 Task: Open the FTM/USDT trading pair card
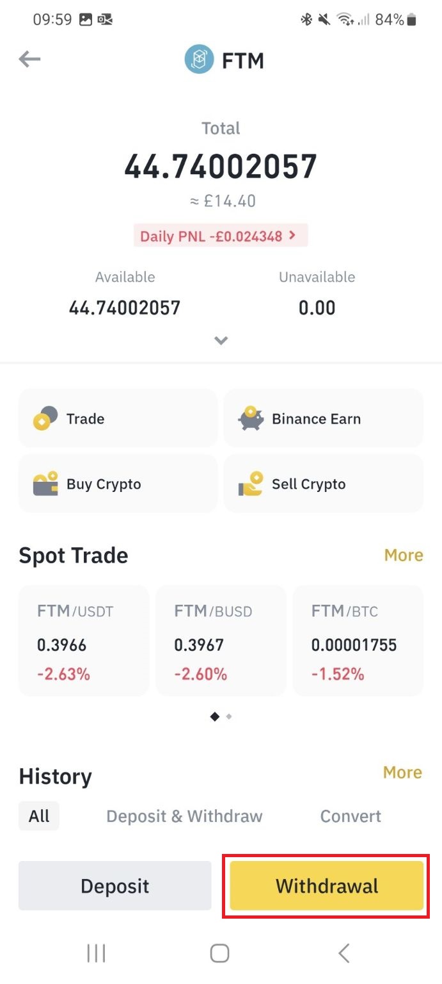pos(84,641)
